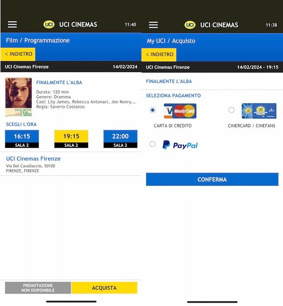Tap Prenotazione non disponibile button

[x=38, y=288]
